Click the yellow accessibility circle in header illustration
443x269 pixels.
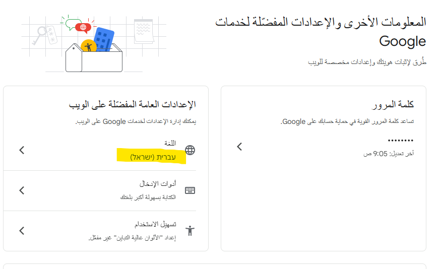(x=88, y=46)
